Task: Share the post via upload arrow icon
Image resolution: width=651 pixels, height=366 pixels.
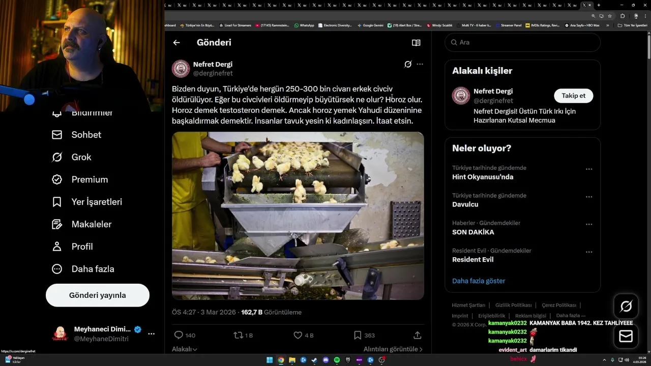Action: 417,335
